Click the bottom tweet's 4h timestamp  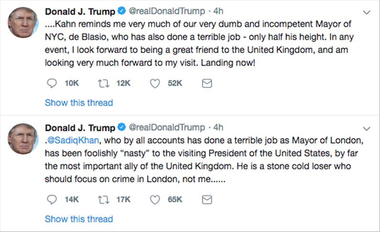pos(218,128)
